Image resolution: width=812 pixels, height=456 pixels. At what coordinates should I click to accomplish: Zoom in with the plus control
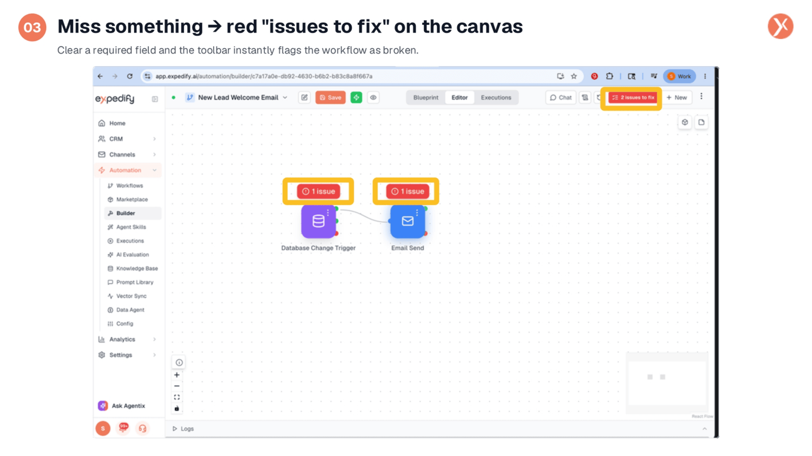point(177,375)
